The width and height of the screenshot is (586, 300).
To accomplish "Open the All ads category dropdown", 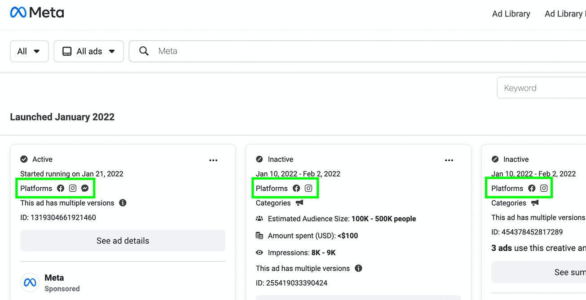I will (89, 51).
